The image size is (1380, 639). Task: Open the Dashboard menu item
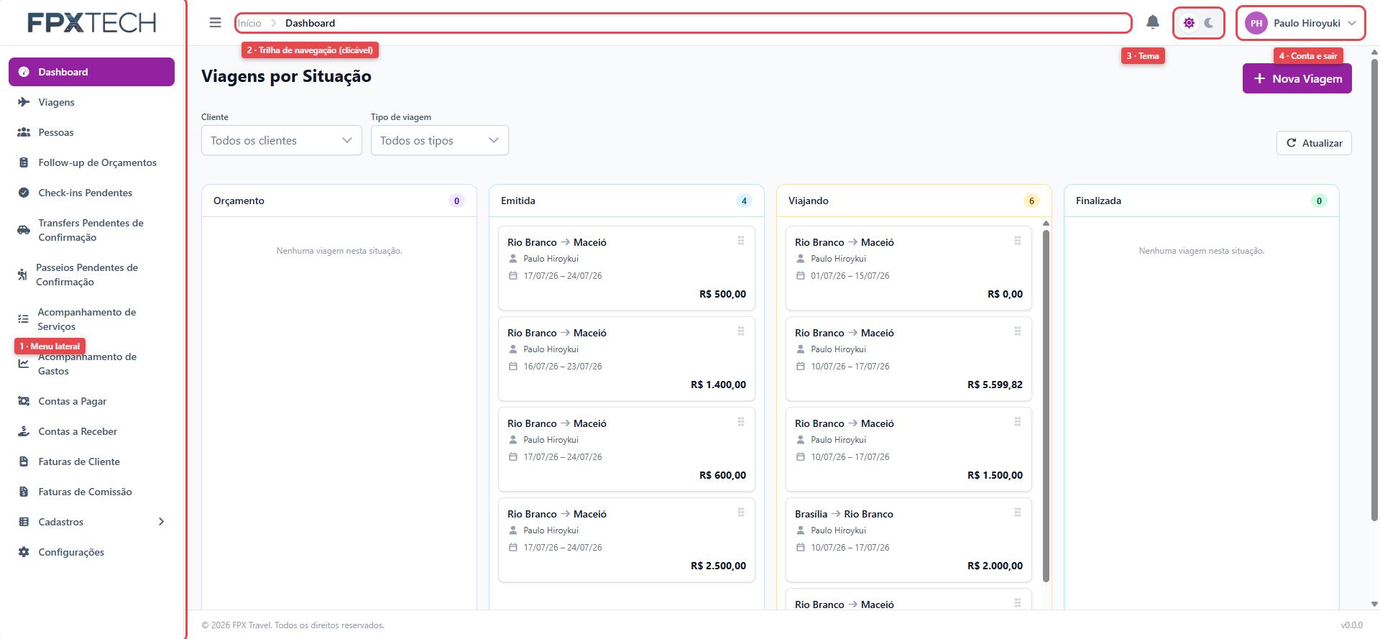tap(91, 72)
